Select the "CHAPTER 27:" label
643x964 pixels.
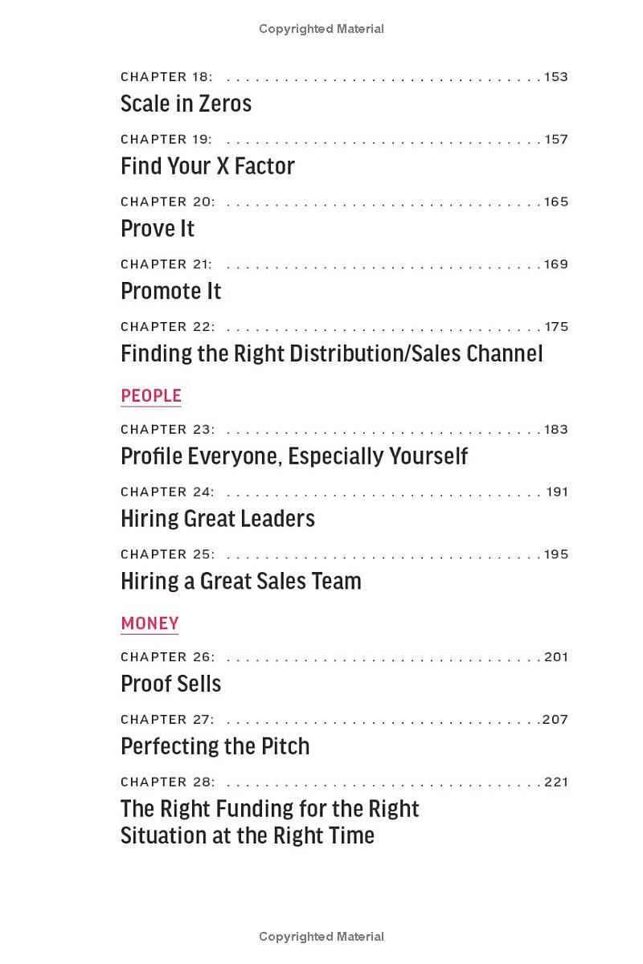pos(168,720)
